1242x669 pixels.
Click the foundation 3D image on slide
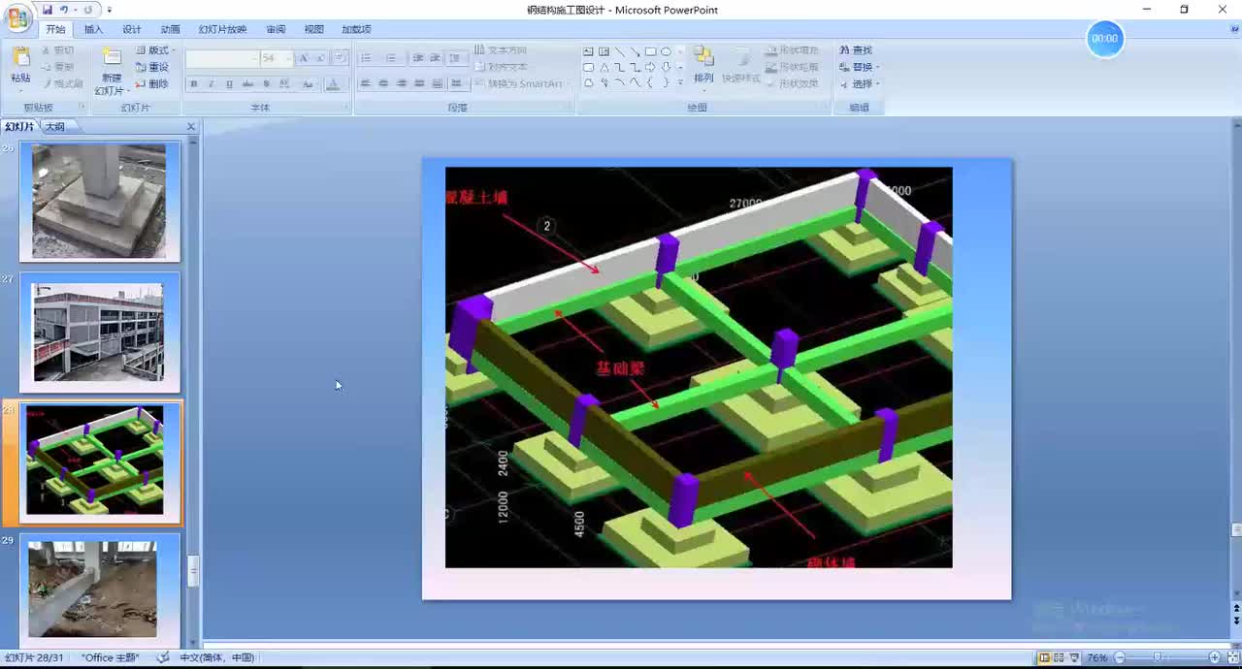coord(699,367)
